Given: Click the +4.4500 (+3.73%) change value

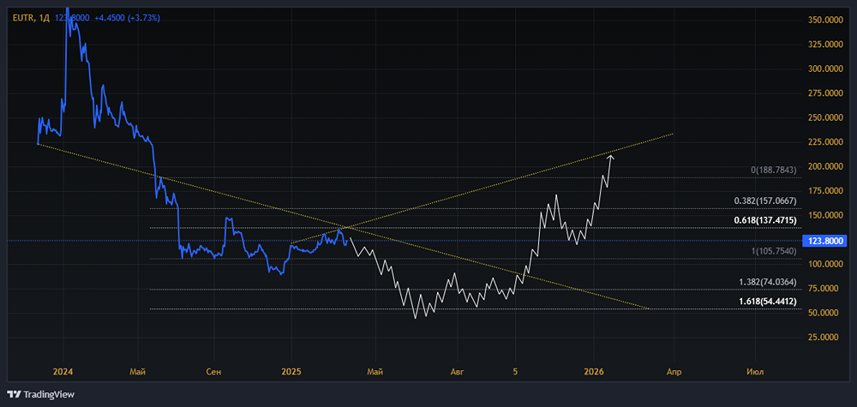Looking at the screenshot, I should [x=127, y=18].
